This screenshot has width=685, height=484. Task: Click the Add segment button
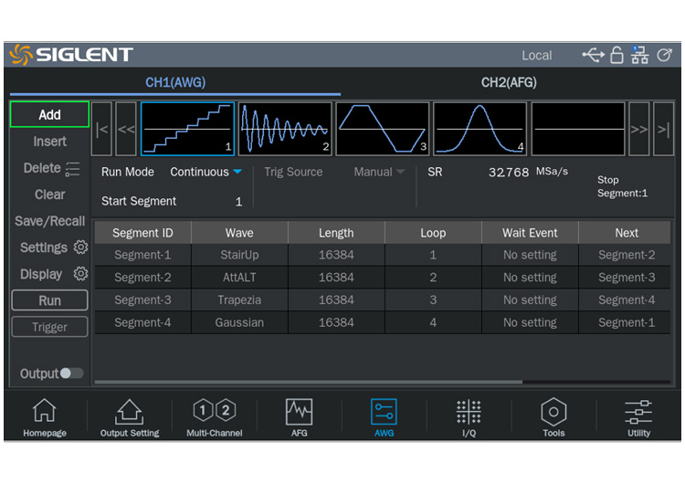(49, 115)
